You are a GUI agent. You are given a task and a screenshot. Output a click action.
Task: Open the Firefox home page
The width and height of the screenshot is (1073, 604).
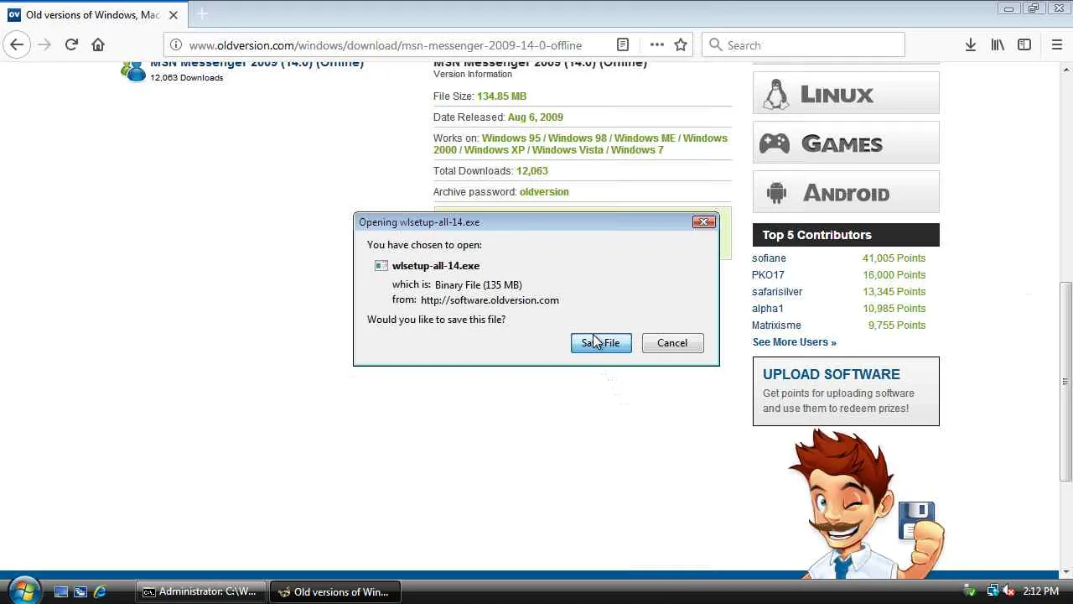98,45
